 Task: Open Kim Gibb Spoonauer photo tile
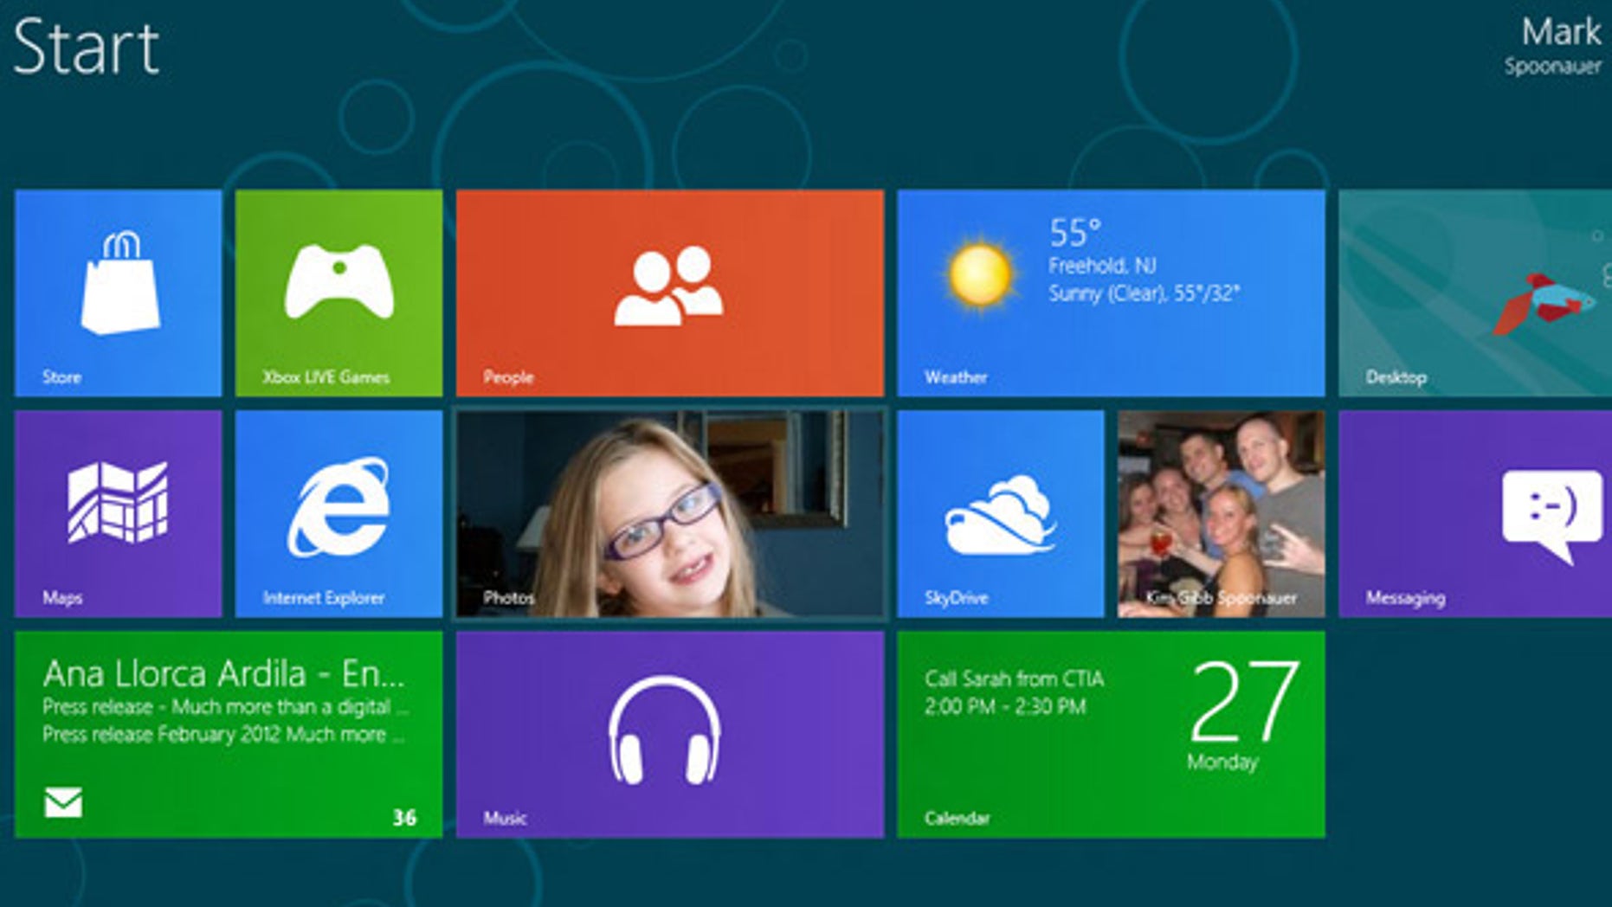(x=1221, y=514)
